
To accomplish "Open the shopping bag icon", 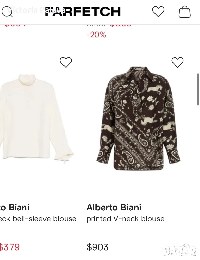I will [184, 12].
